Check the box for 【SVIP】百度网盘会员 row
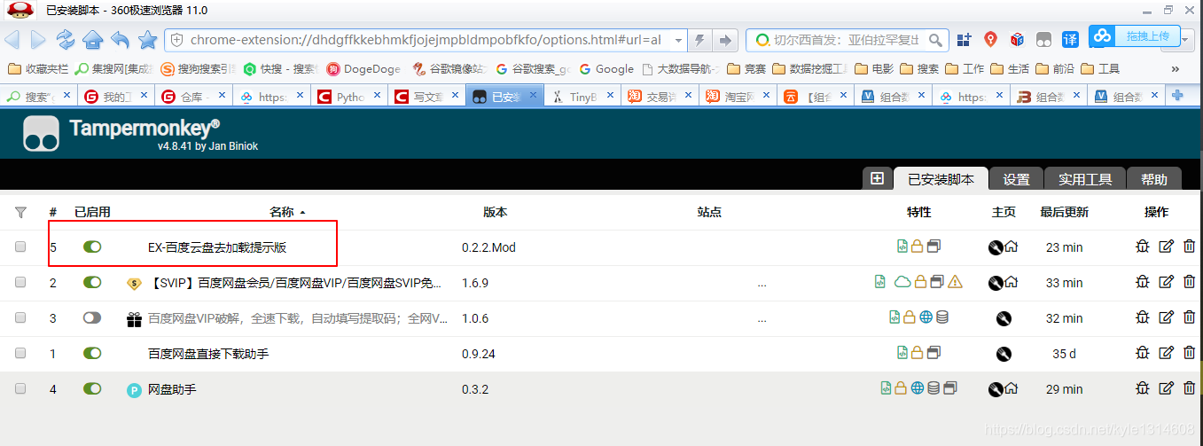The width and height of the screenshot is (1203, 446). pyautogui.click(x=20, y=283)
